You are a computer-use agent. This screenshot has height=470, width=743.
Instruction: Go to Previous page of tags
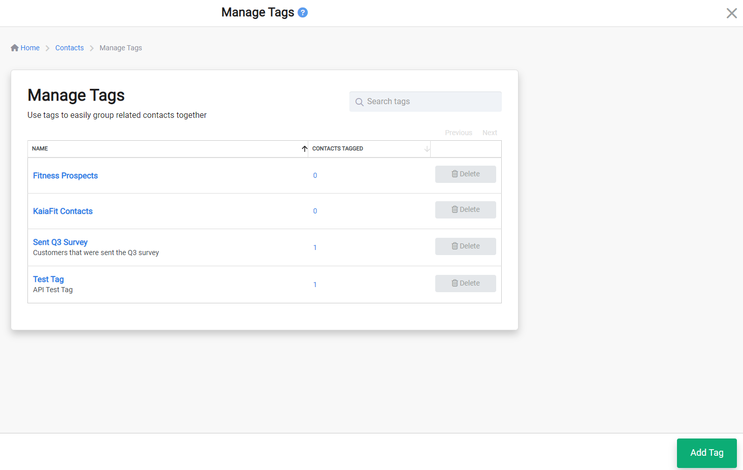[459, 133]
